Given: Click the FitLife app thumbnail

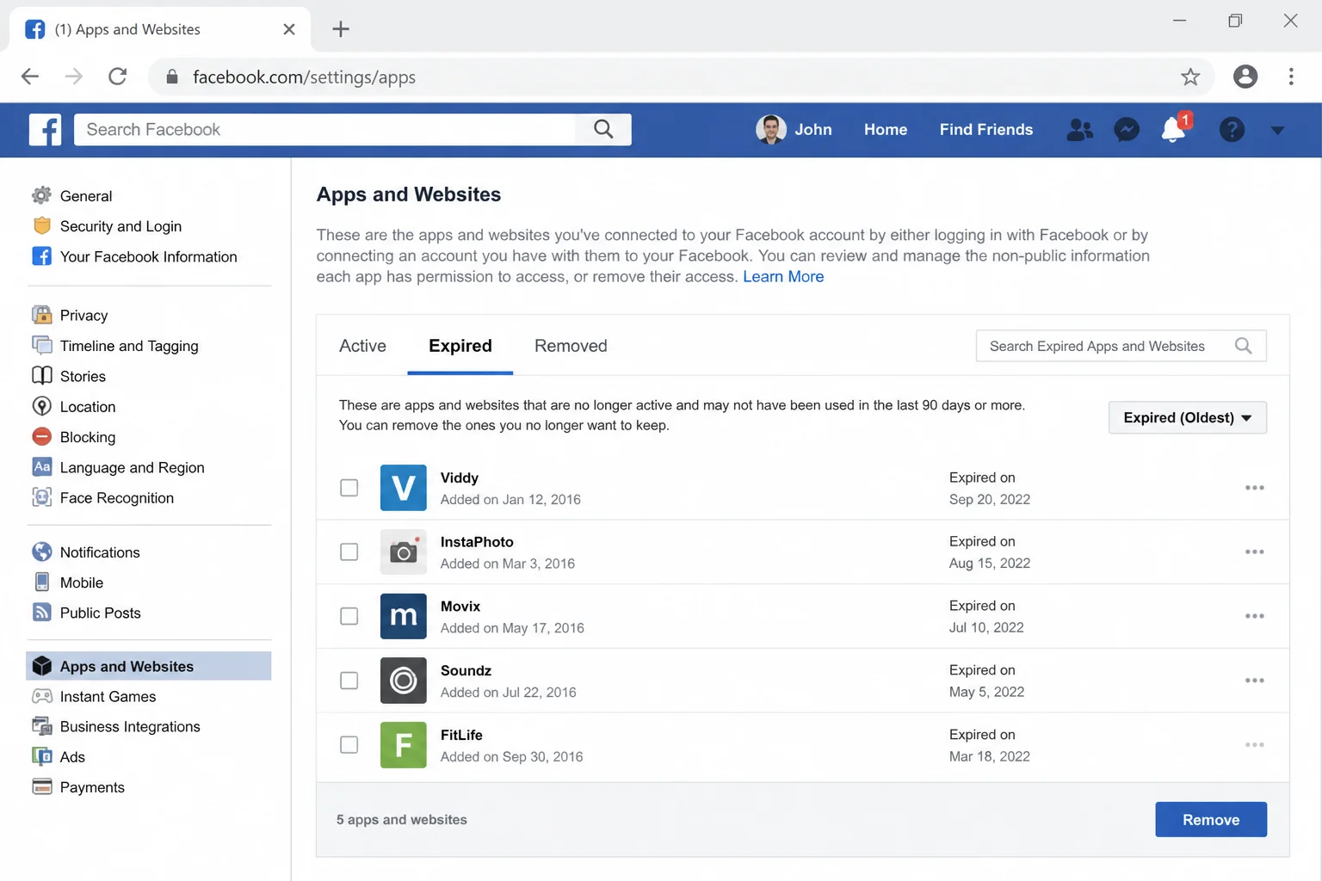Looking at the screenshot, I should tap(403, 745).
